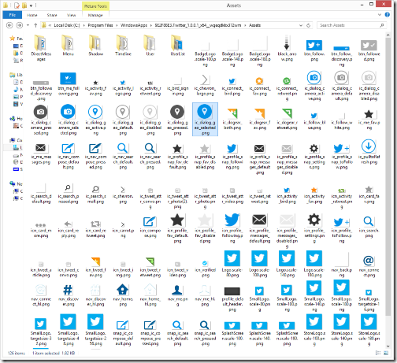Open the Quick Access Toolbar customize dropdown
The height and width of the screenshot is (363, 397).
pyautogui.click(x=31, y=6)
